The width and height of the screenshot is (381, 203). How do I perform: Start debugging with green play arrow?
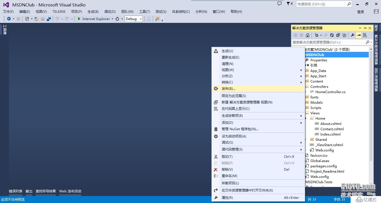tap(79, 19)
